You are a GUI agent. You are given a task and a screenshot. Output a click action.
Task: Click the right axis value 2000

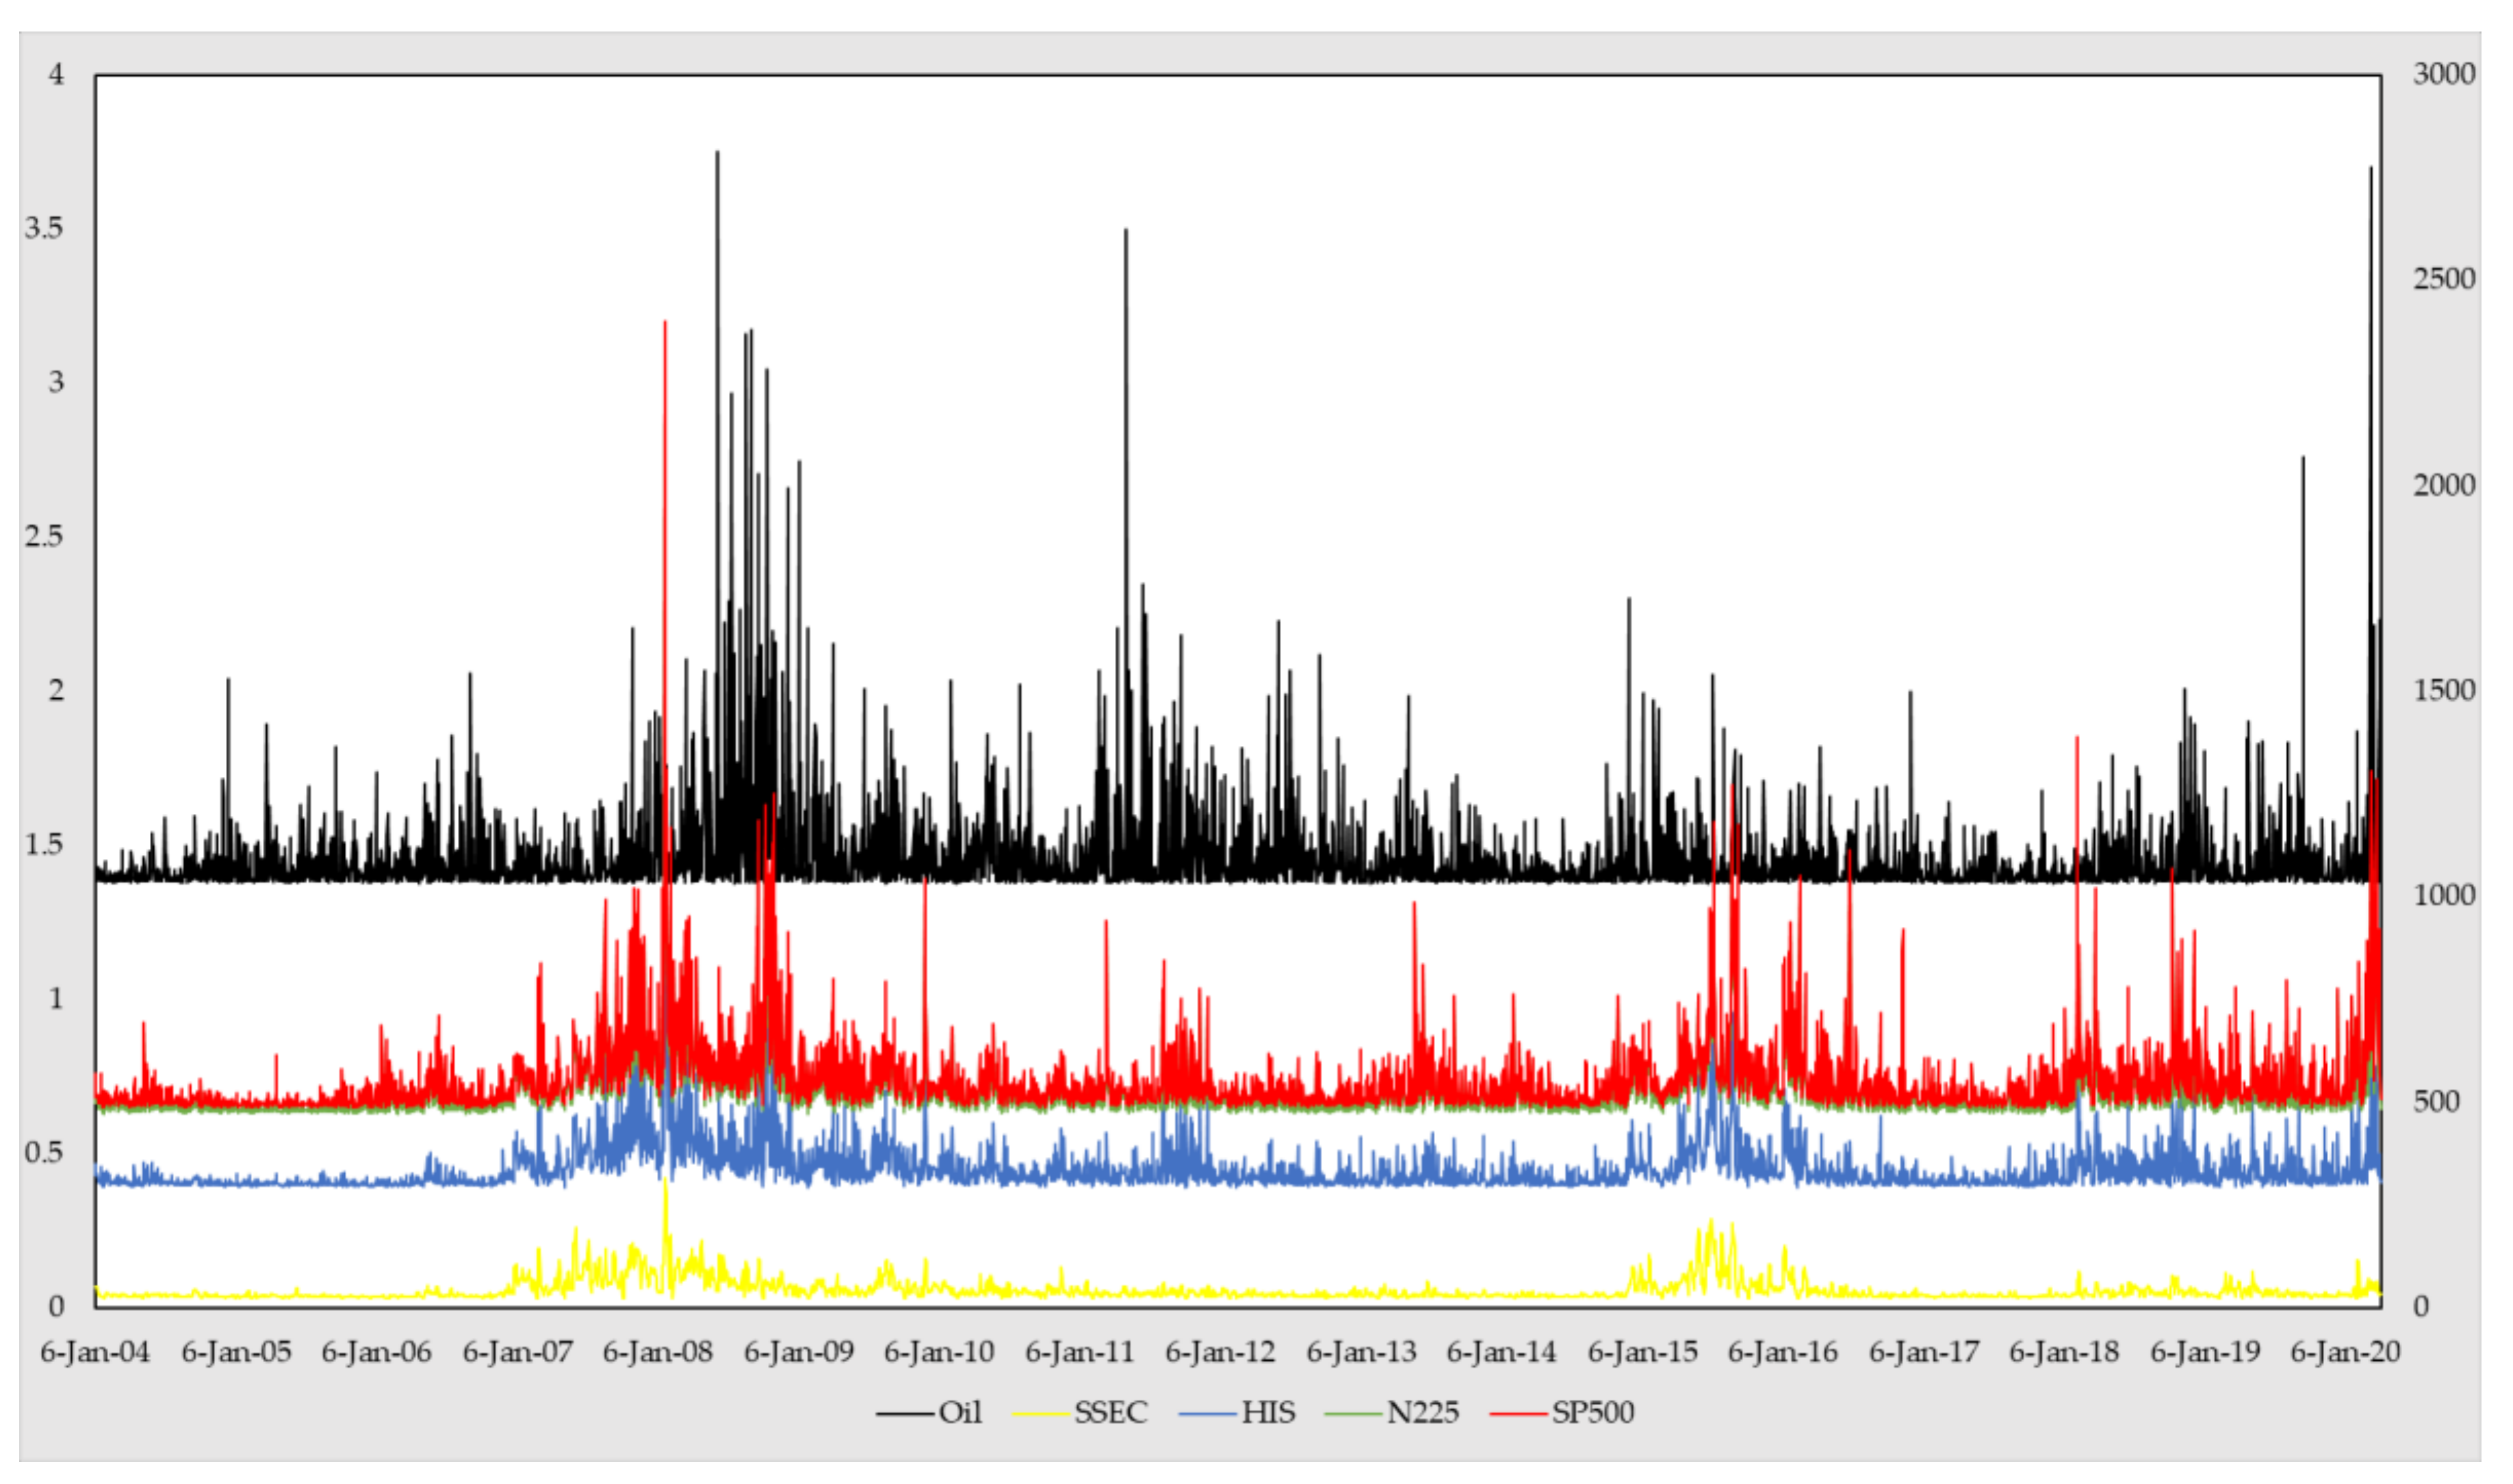2444,485
